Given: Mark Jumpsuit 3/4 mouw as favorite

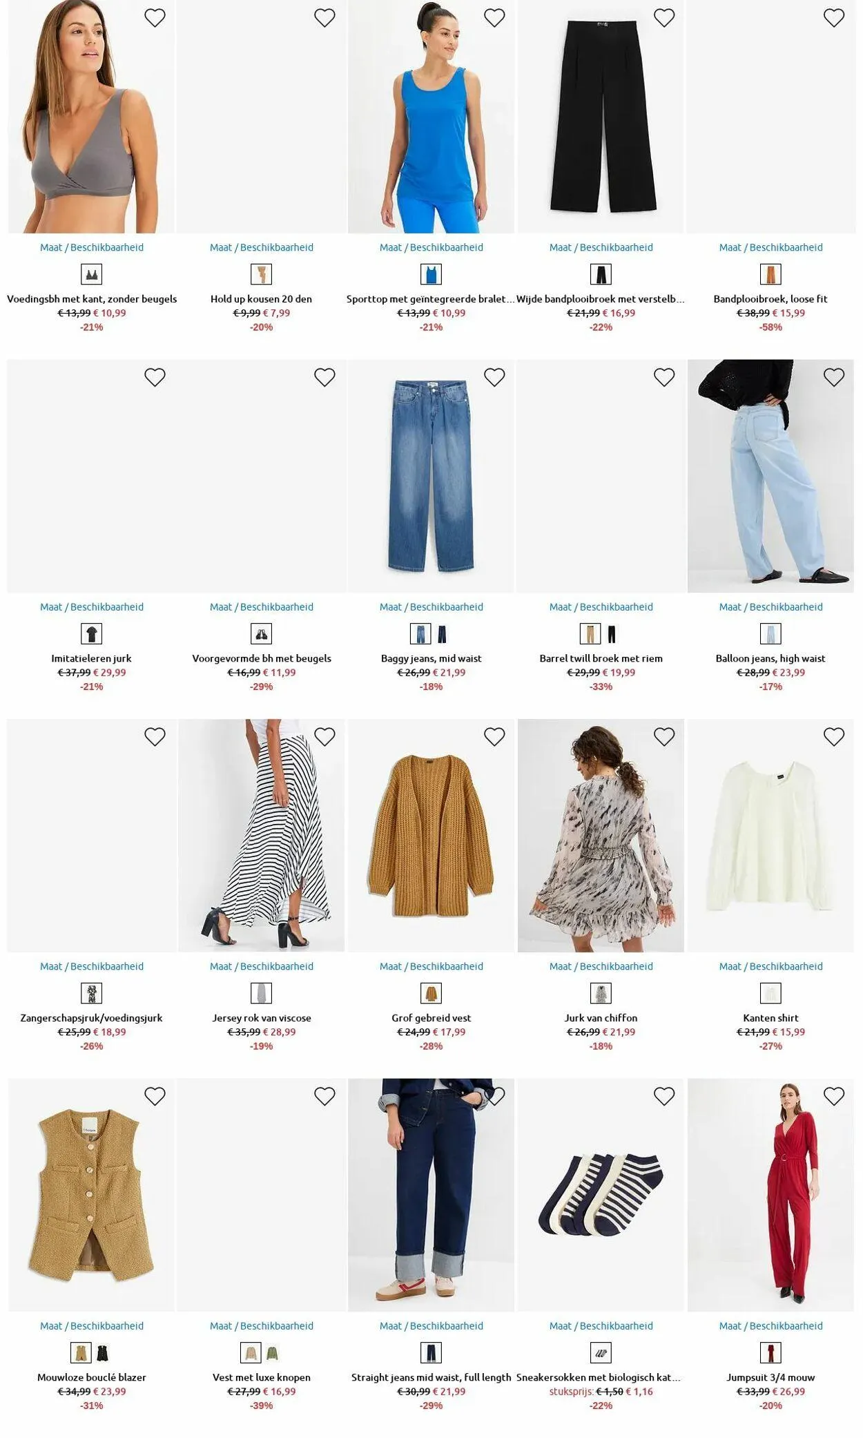Looking at the screenshot, I should pos(834,1096).
